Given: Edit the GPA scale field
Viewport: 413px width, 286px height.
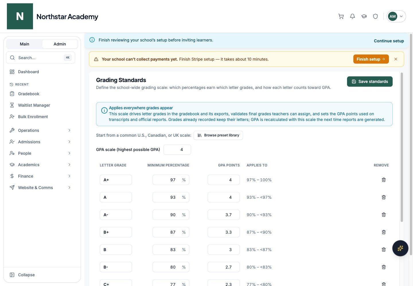Looking at the screenshot, I should pyautogui.click(x=177, y=150).
